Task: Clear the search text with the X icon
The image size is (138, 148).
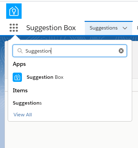Action: coord(121,51)
